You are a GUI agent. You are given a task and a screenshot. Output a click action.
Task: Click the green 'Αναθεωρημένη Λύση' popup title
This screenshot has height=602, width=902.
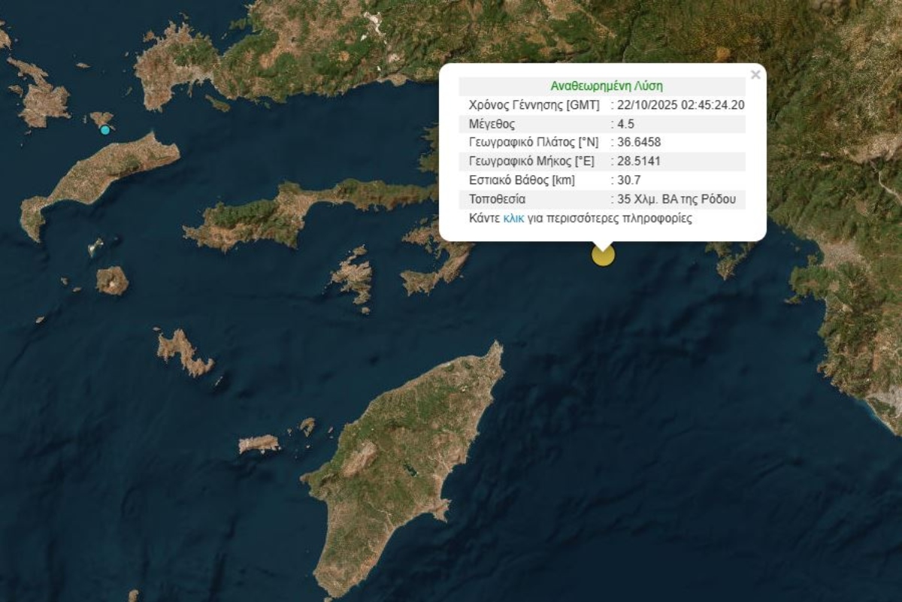(x=601, y=86)
